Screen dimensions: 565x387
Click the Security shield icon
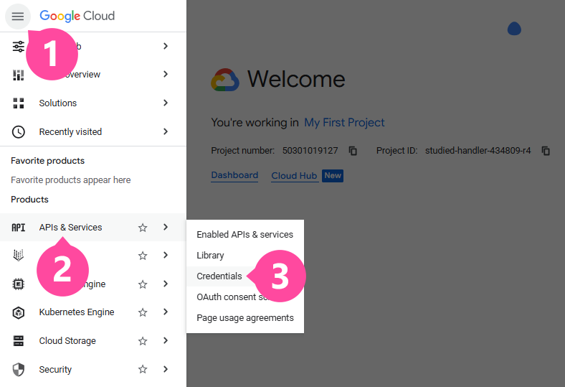click(x=19, y=370)
